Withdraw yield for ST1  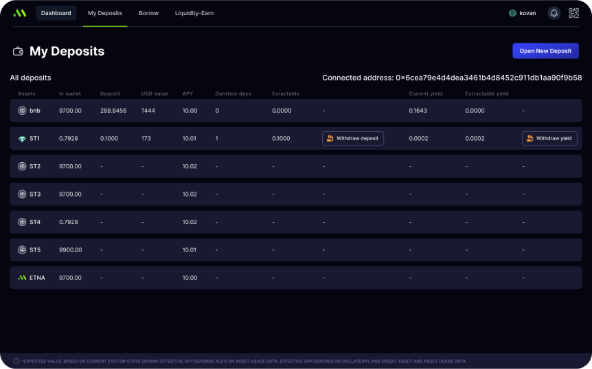click(x=549, y=139)
